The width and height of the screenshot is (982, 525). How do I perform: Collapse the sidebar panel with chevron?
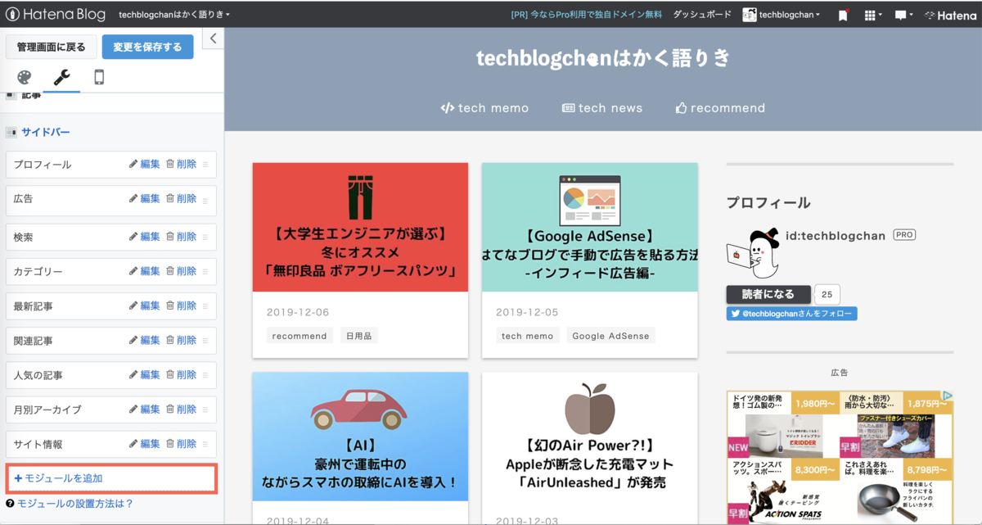coord(213,38)
